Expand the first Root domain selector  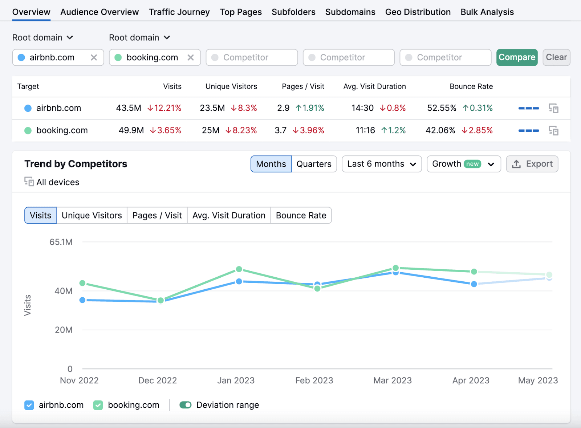click(42, 37)
